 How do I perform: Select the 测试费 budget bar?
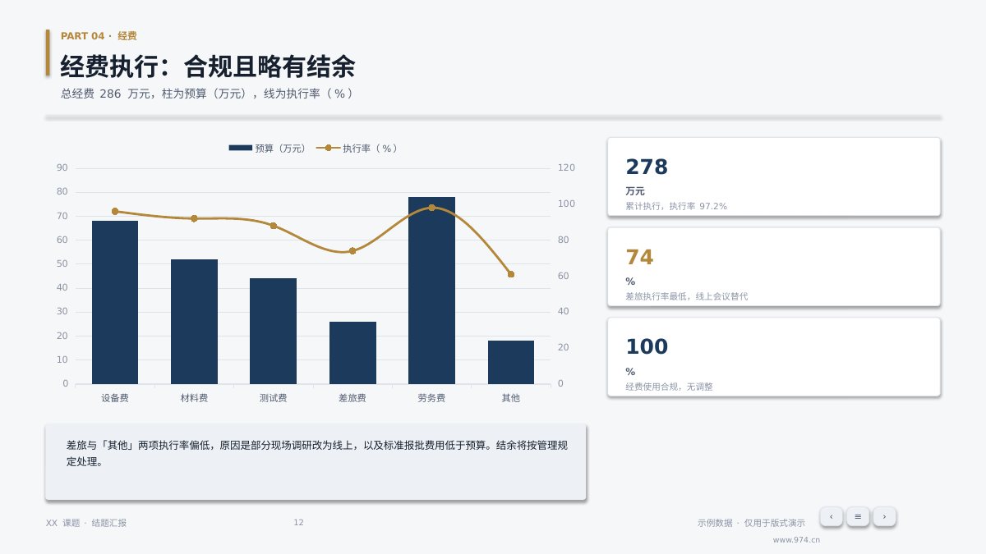274,331
